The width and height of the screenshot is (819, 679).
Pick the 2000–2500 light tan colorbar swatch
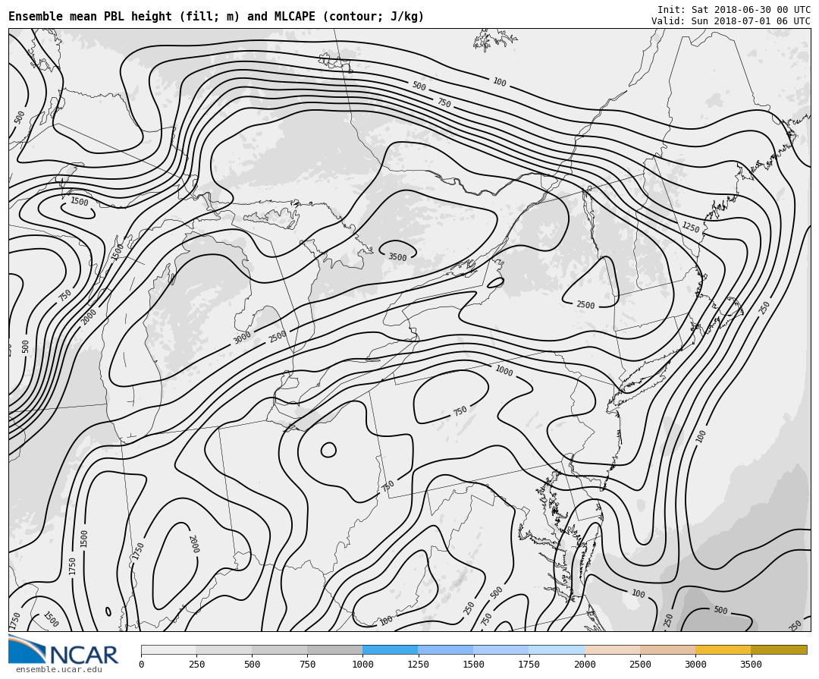[x=613, y=649]
